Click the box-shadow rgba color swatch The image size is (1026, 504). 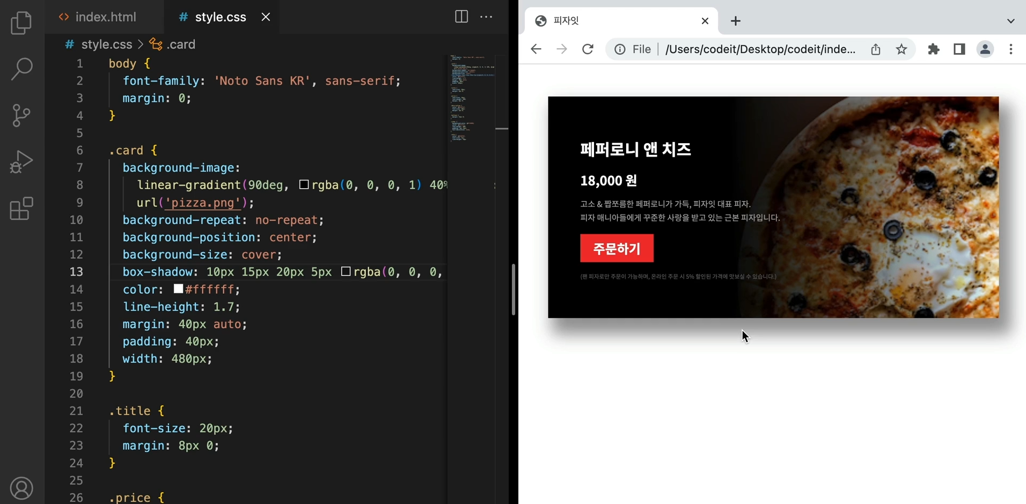[x=346, y=271]
